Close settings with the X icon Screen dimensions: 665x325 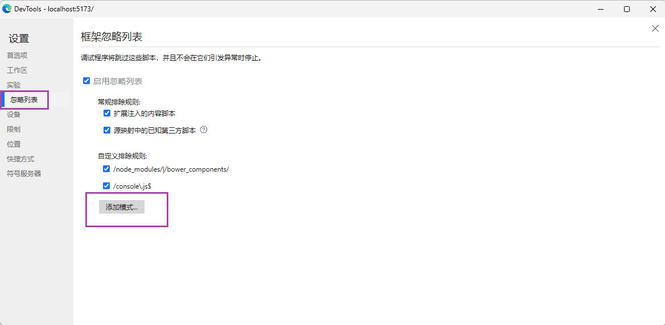click(x=655, y=28)
